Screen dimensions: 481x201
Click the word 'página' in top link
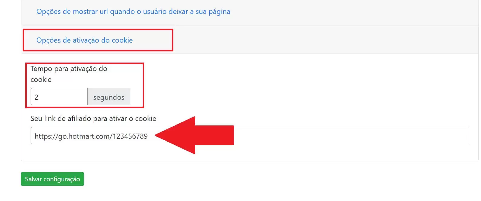(219, 12)
